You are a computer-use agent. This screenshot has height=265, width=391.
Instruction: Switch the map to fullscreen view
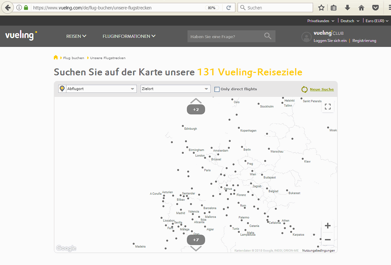click(328, 107)
